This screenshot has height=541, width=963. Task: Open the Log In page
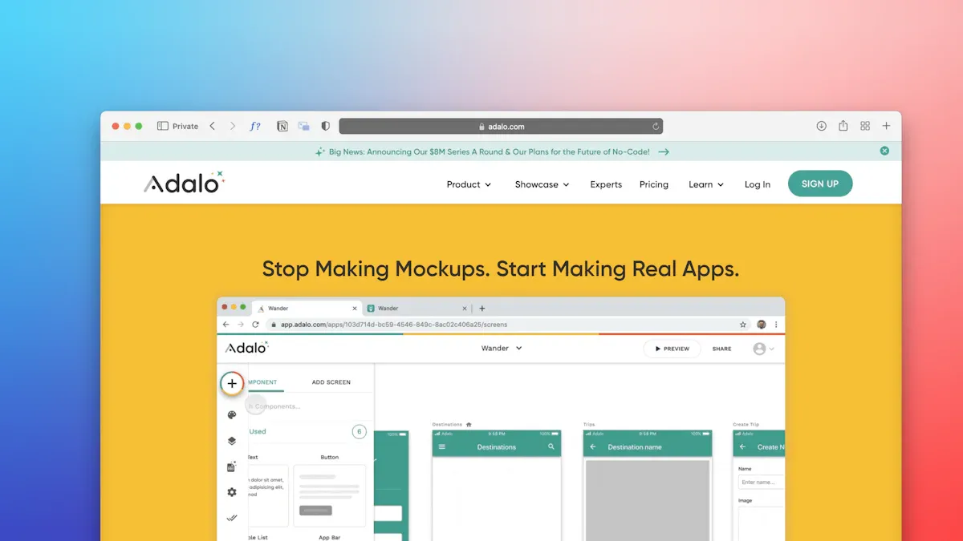[758, 184]
